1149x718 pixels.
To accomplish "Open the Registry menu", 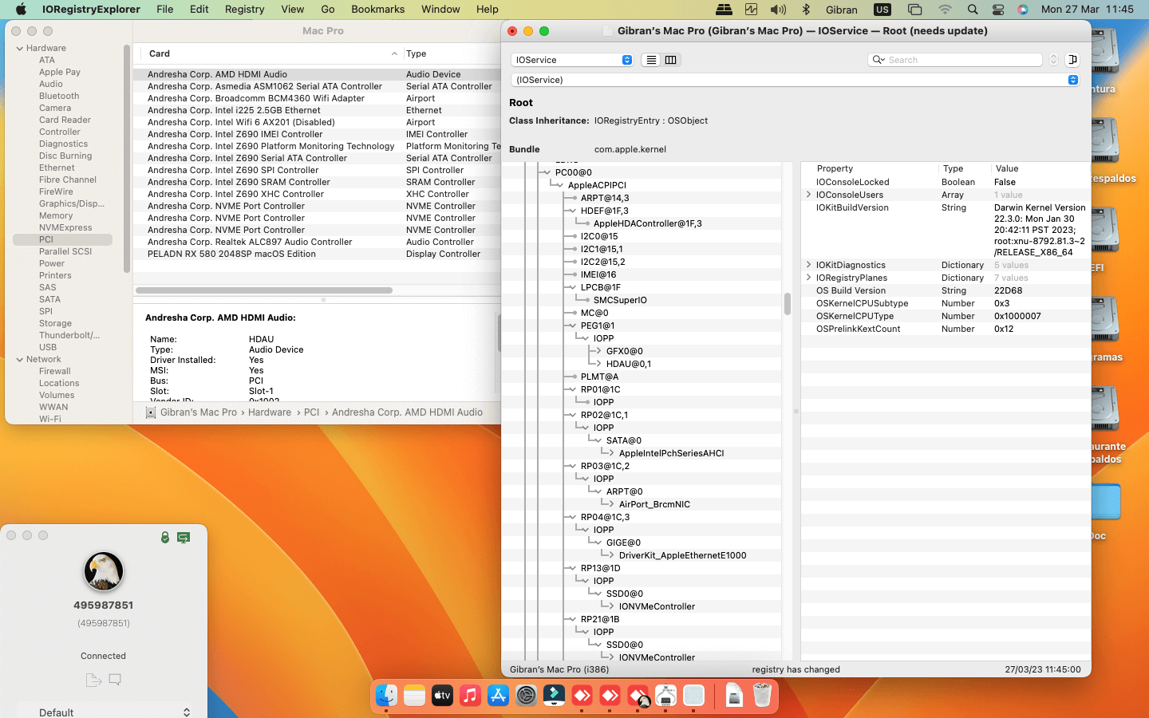I will click(x=244, y=10).
